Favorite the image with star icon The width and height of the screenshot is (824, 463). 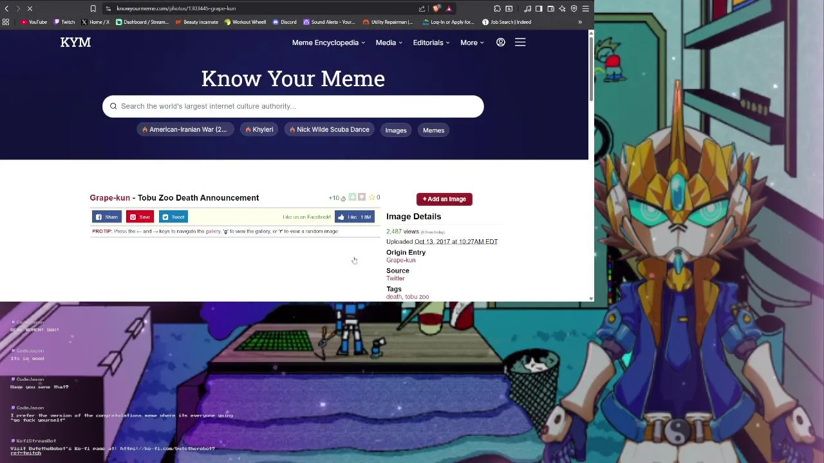tap(371, 197)
